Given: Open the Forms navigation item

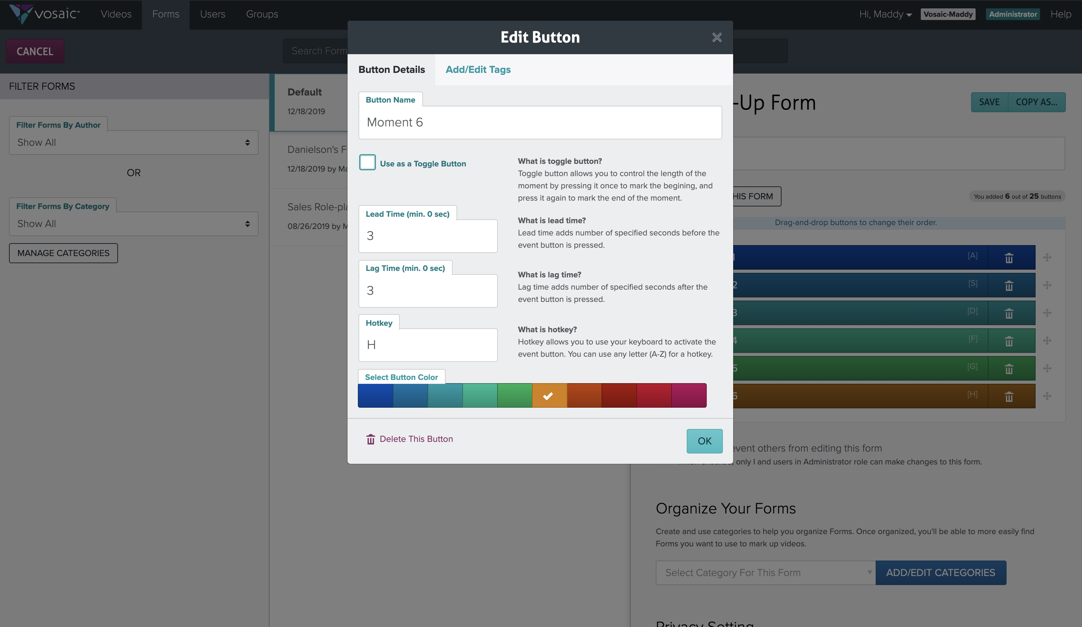Looking at the screenshot, I should coord(166,14).
